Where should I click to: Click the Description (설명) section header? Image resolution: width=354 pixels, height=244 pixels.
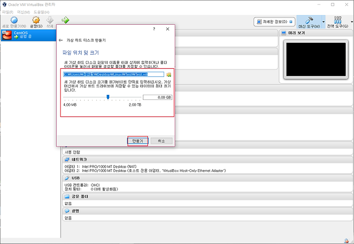point(207,211)
